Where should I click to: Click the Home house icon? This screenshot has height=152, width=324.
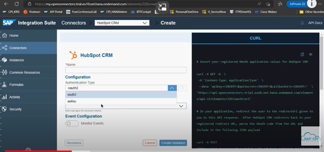(x=4, y=36)
